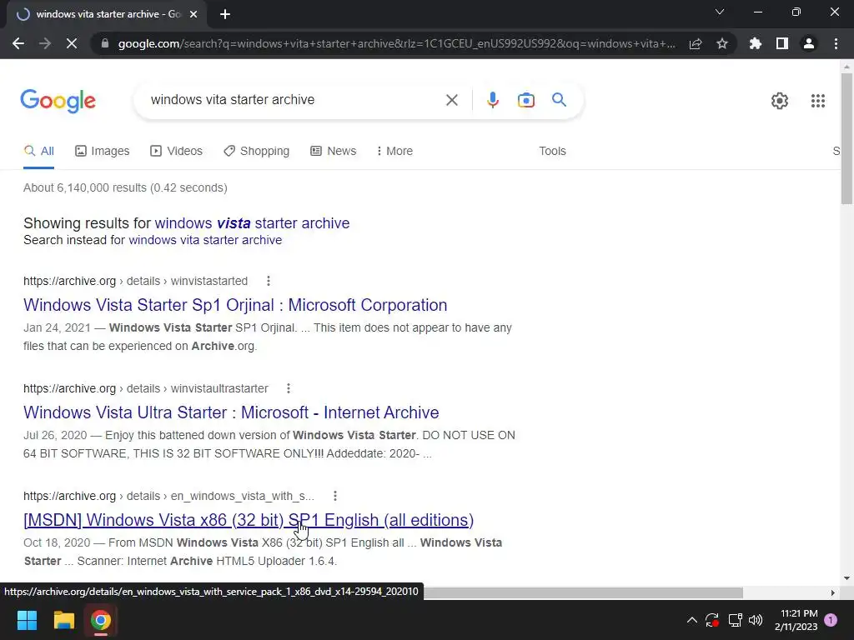Image resolution: width=854 pixels, height=640 pixels.
Task: Switch to News tab
Action: point(334,152)
